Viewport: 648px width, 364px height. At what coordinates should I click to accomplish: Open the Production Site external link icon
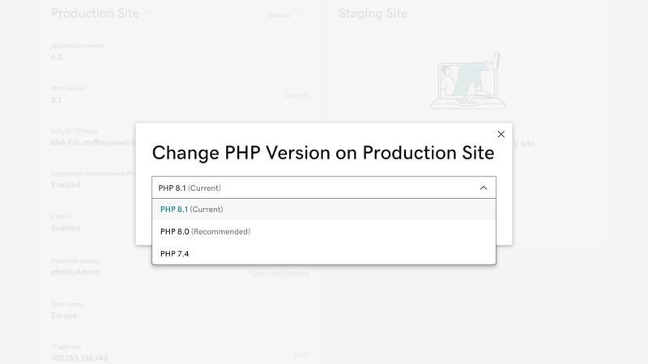147,14
